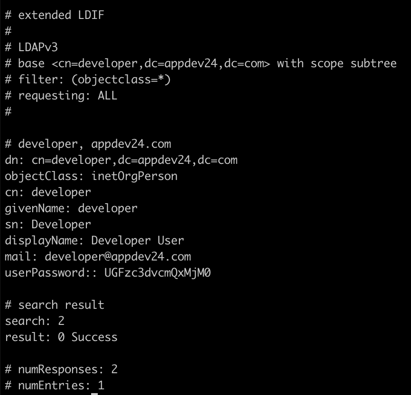The width and height of the screenshot is (411, 395).
Task: Click the '# search result' comment
Action: coord(55,305)
